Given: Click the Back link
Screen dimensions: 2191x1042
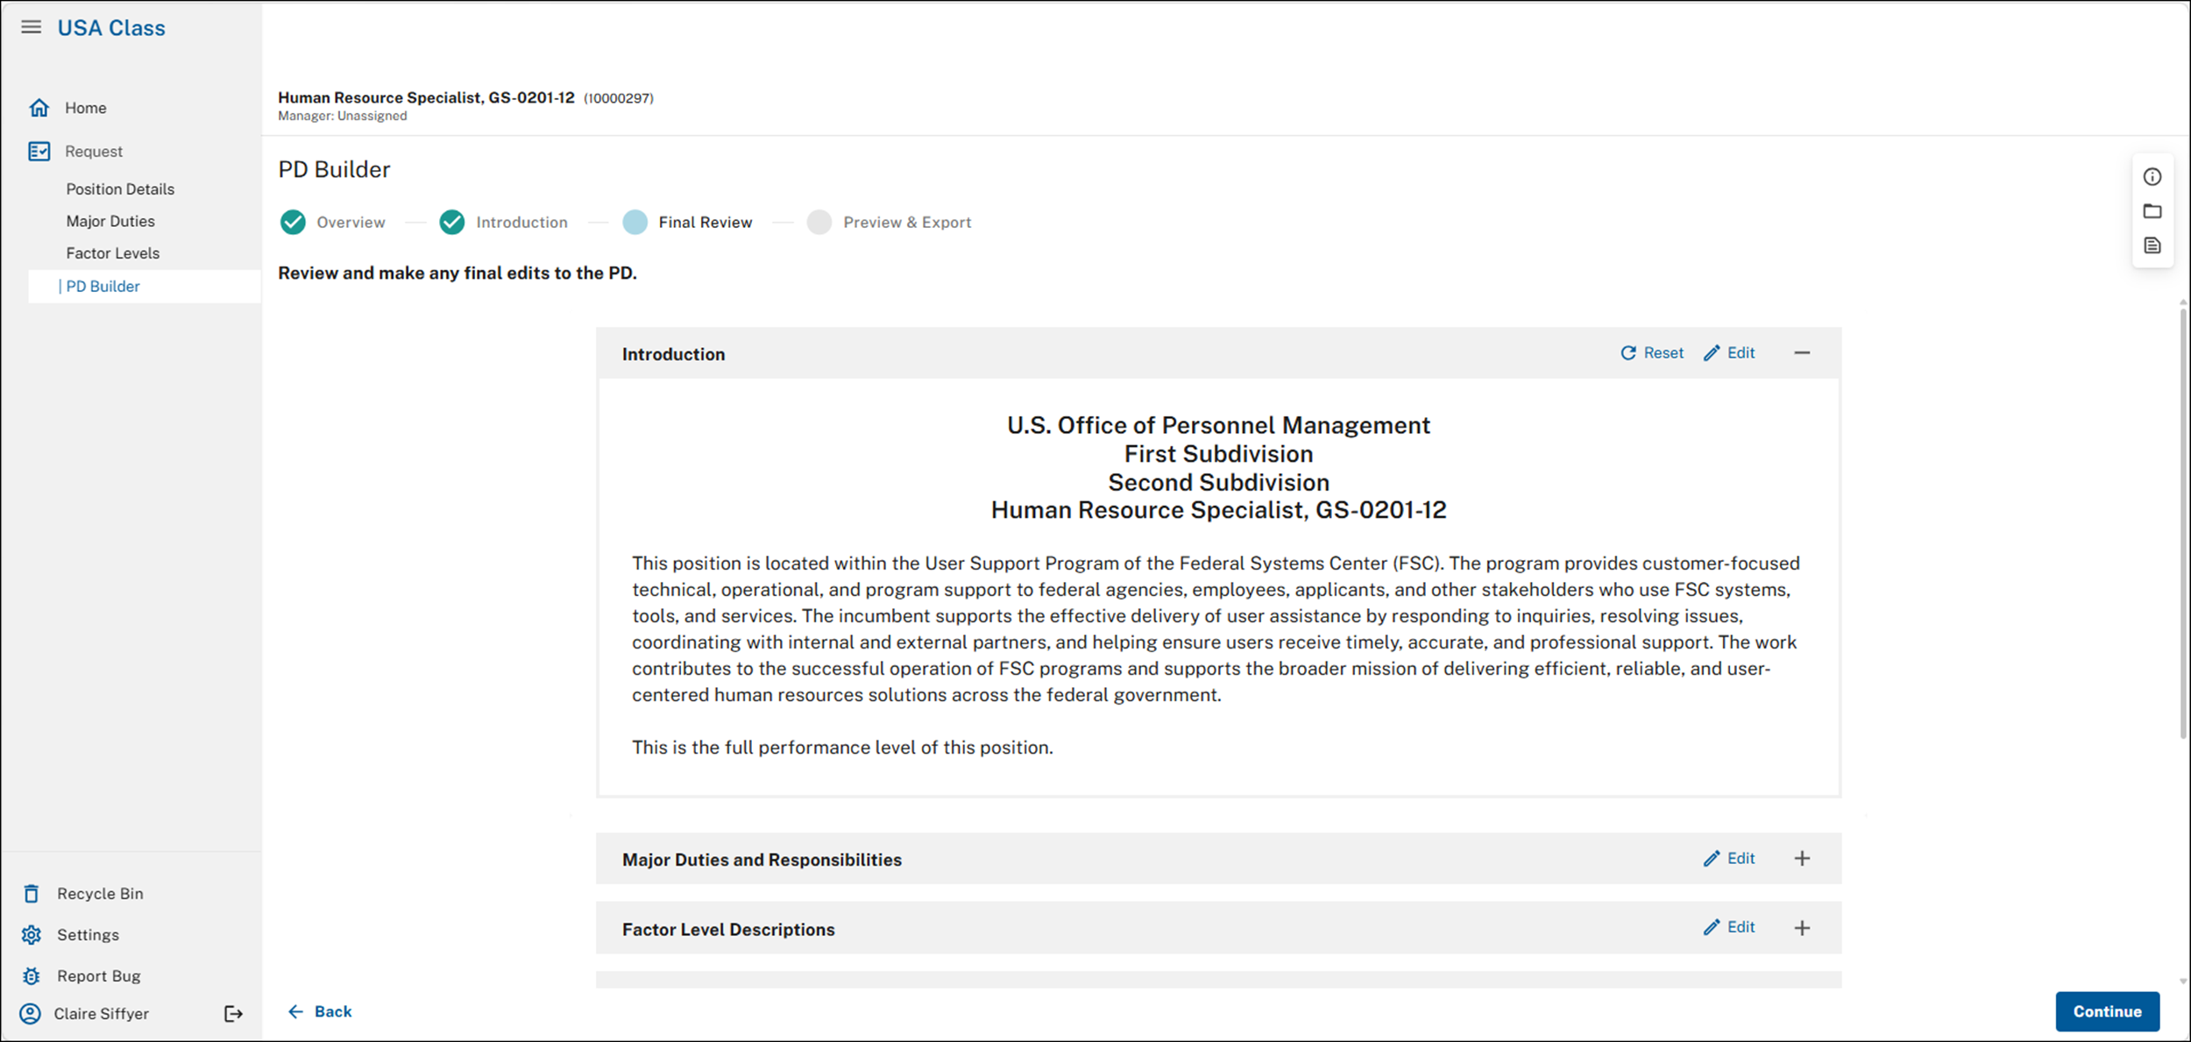Looking at the screenshot, I should tap(333, 1012).
